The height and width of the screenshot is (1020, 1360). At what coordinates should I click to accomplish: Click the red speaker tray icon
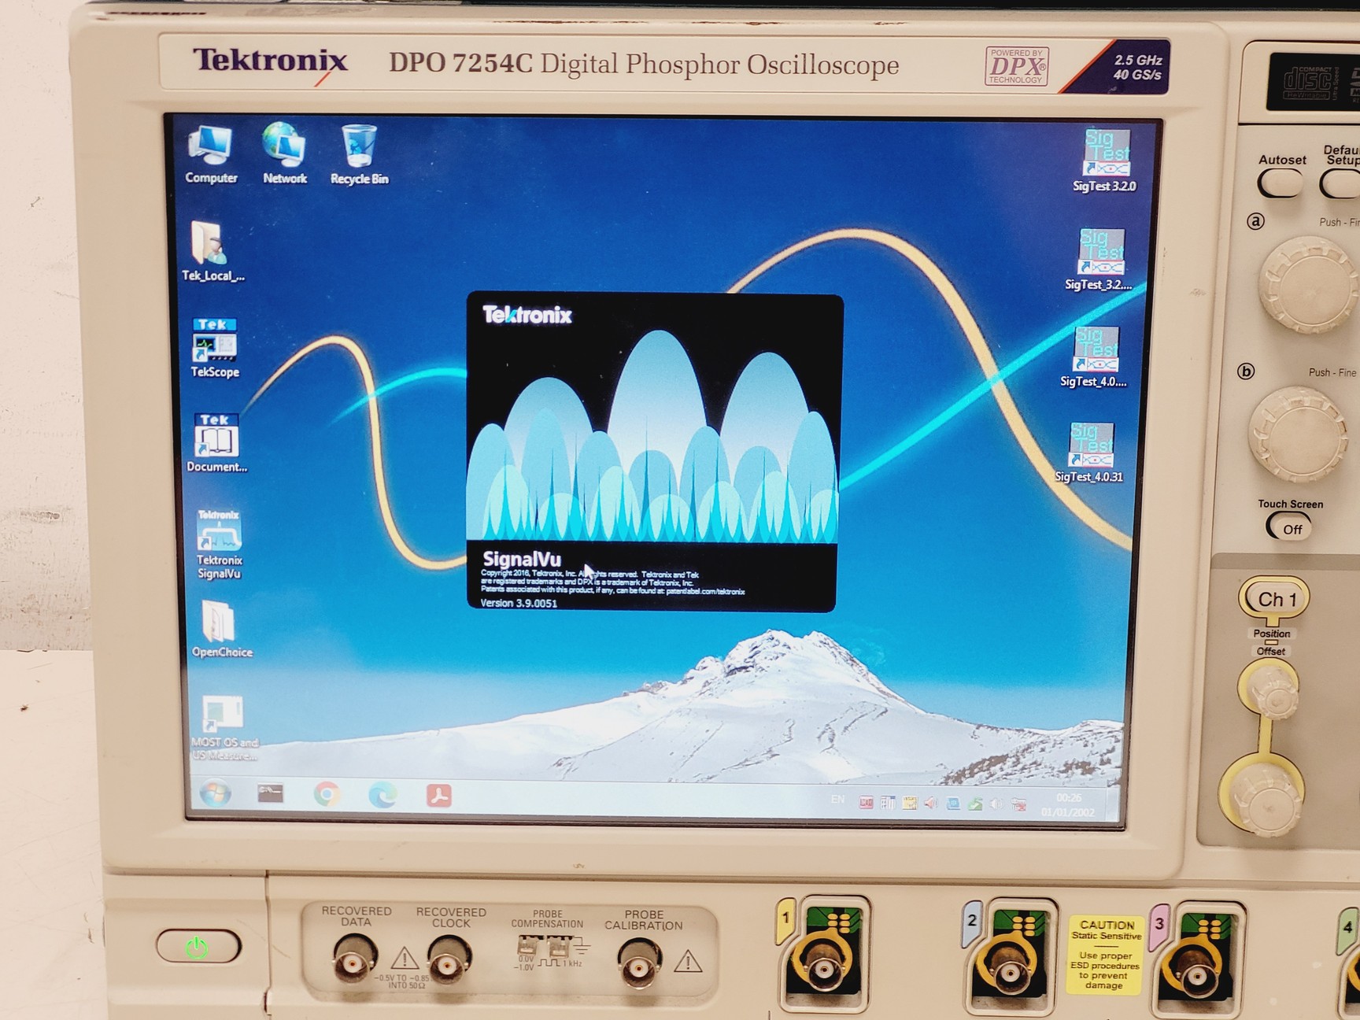930,803
